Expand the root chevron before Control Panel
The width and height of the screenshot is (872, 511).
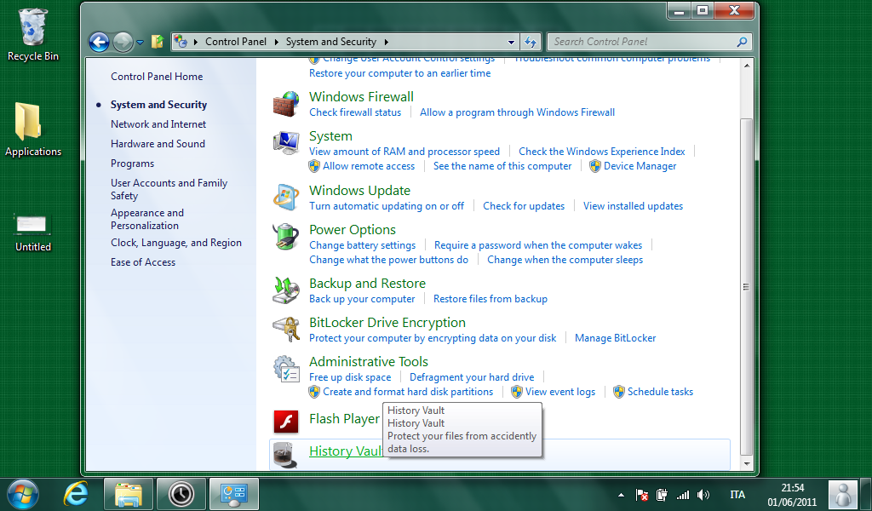pos(196,43)
